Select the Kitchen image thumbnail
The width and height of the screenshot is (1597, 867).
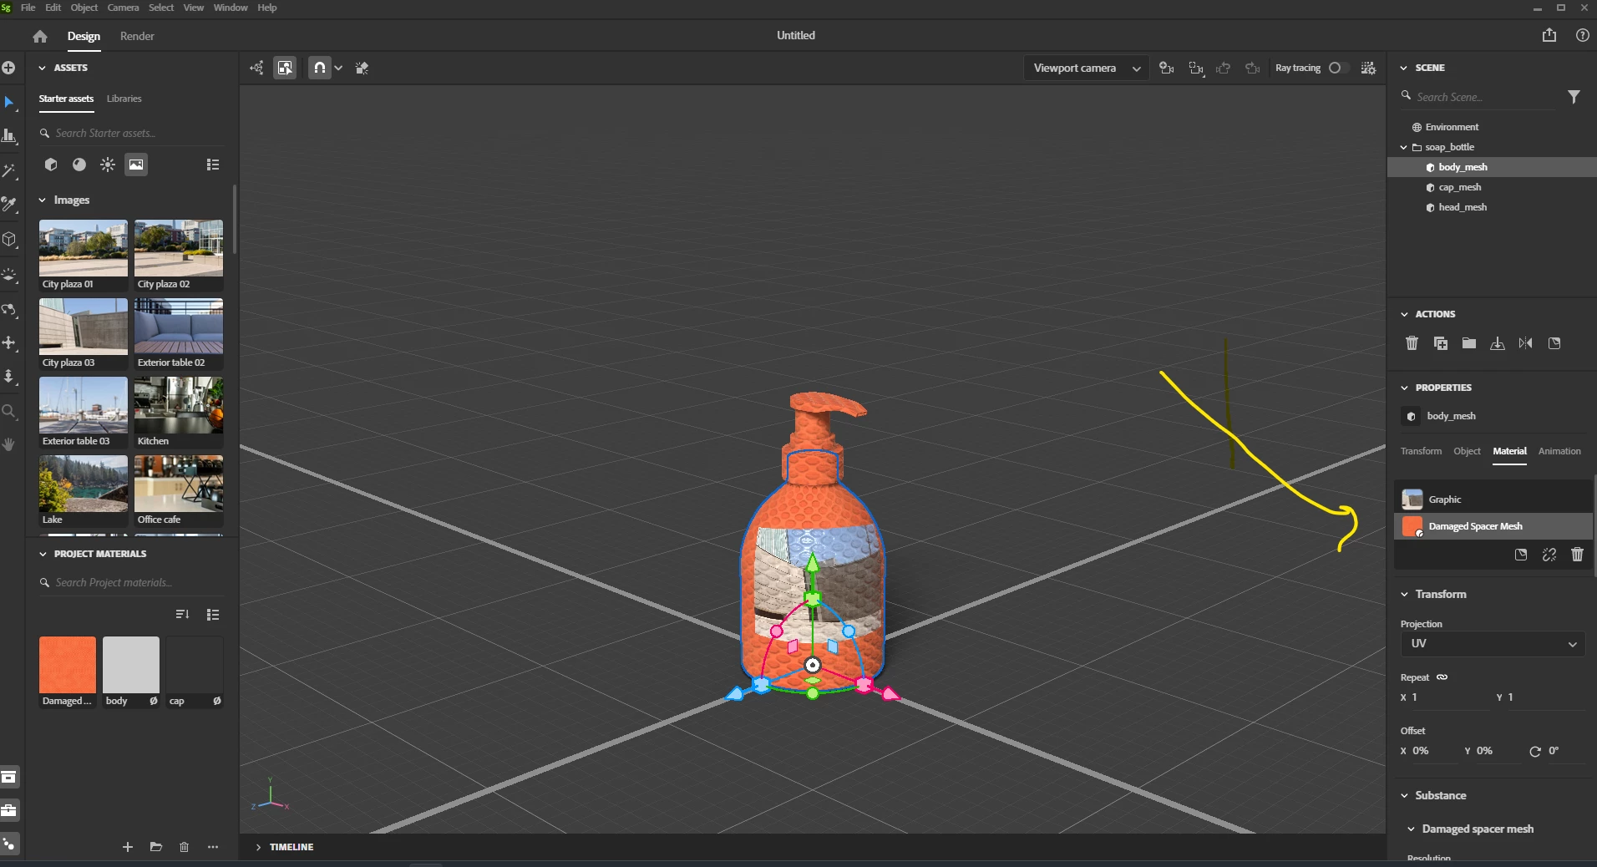(179, 405)
